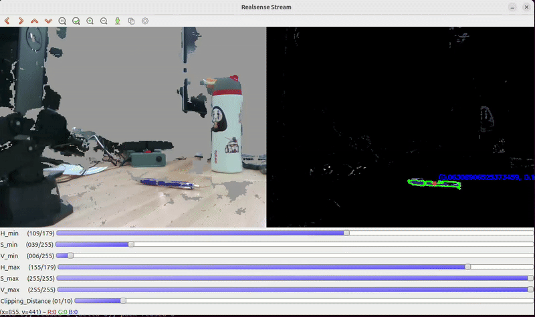Screen dimensions: 535x317
Task: Click the zoom out magnifier icon
Action: (104, 21)
